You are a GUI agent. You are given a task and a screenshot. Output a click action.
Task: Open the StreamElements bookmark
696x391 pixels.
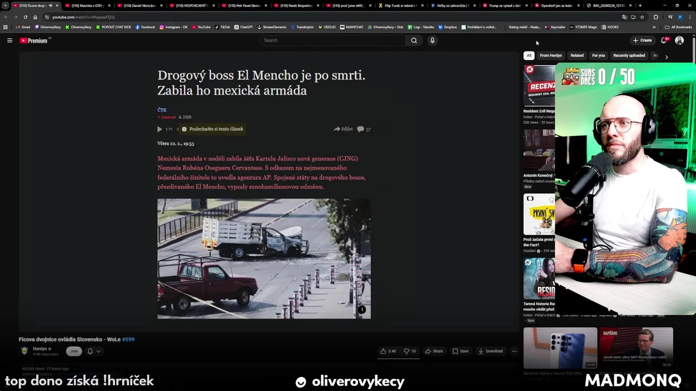click(272, 27)
